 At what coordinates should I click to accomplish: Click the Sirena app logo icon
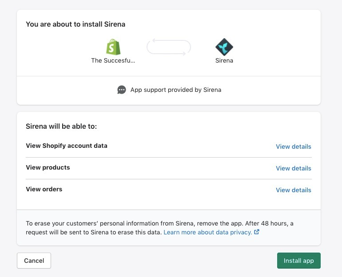pyautogui.click(x=224, y=47)
